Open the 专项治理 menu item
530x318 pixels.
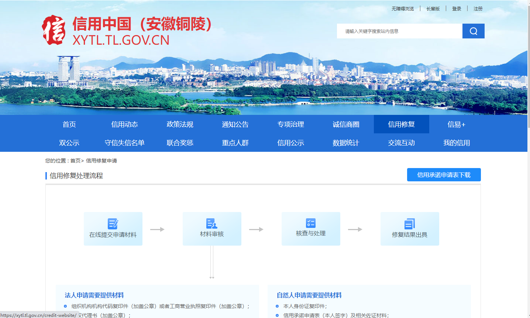pos(291,124)
